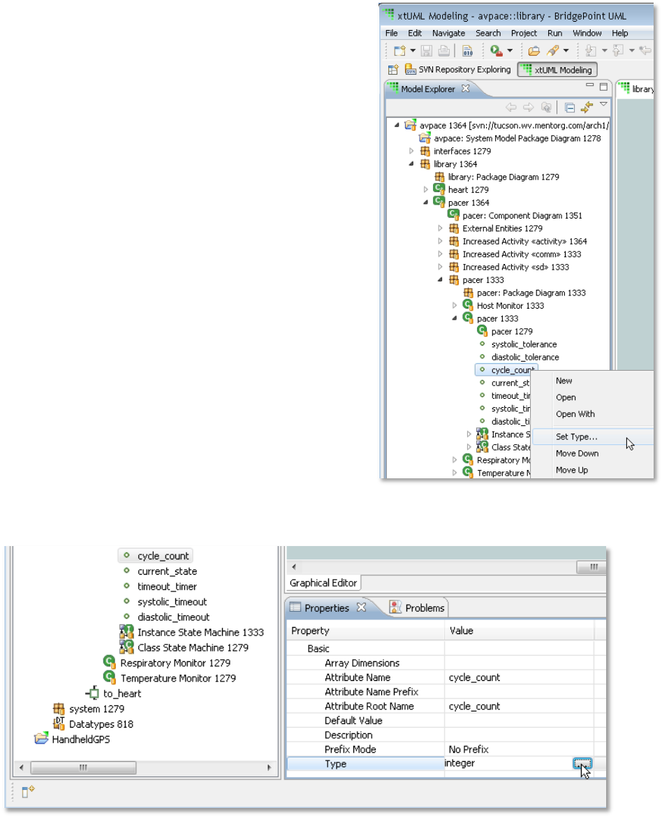This screenshot has height=817, width=662.
Task: Switch to SVN Repository Exploring perspective
Action: click(459, 69)
